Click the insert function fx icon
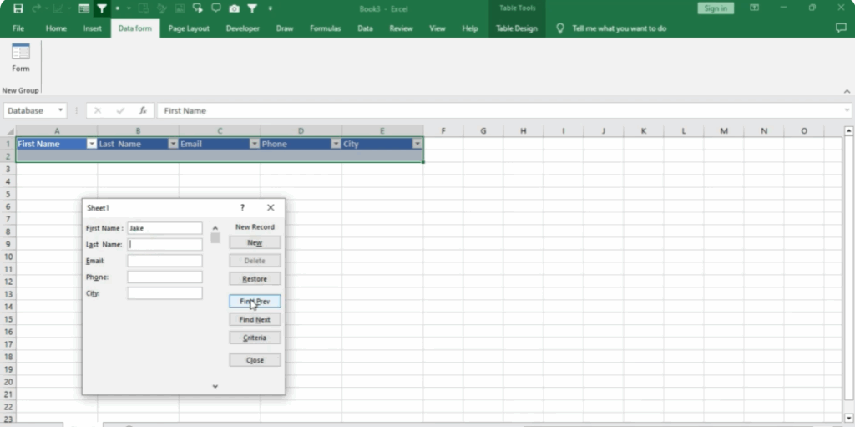The height and width of the screenshot is (427, 855). point(143,110)
